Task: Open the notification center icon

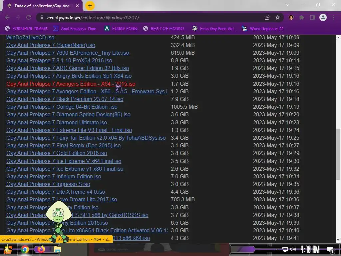Action: click(330, 250)
